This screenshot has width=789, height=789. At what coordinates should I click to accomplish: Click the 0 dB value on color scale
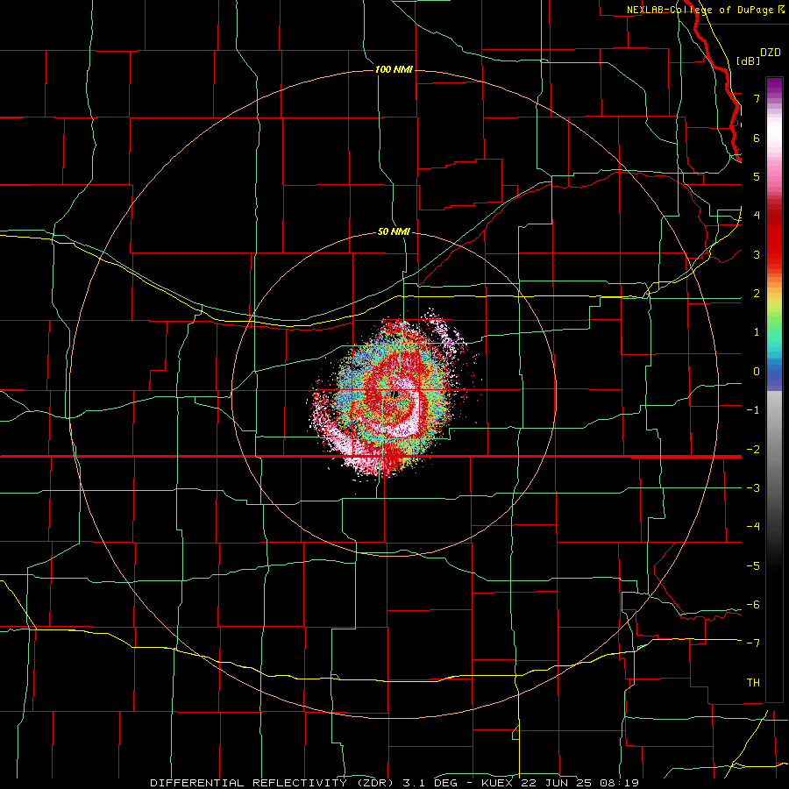click(757, 371)
